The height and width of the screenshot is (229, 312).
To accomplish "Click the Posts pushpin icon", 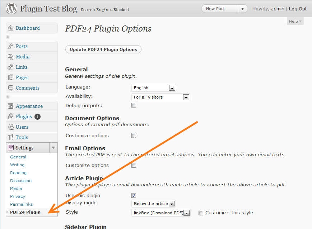I will [x=11, y=46].
